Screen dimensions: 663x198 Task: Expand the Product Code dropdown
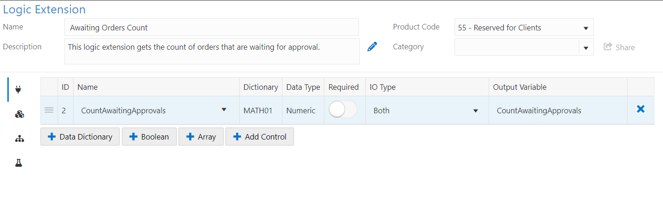524,27
